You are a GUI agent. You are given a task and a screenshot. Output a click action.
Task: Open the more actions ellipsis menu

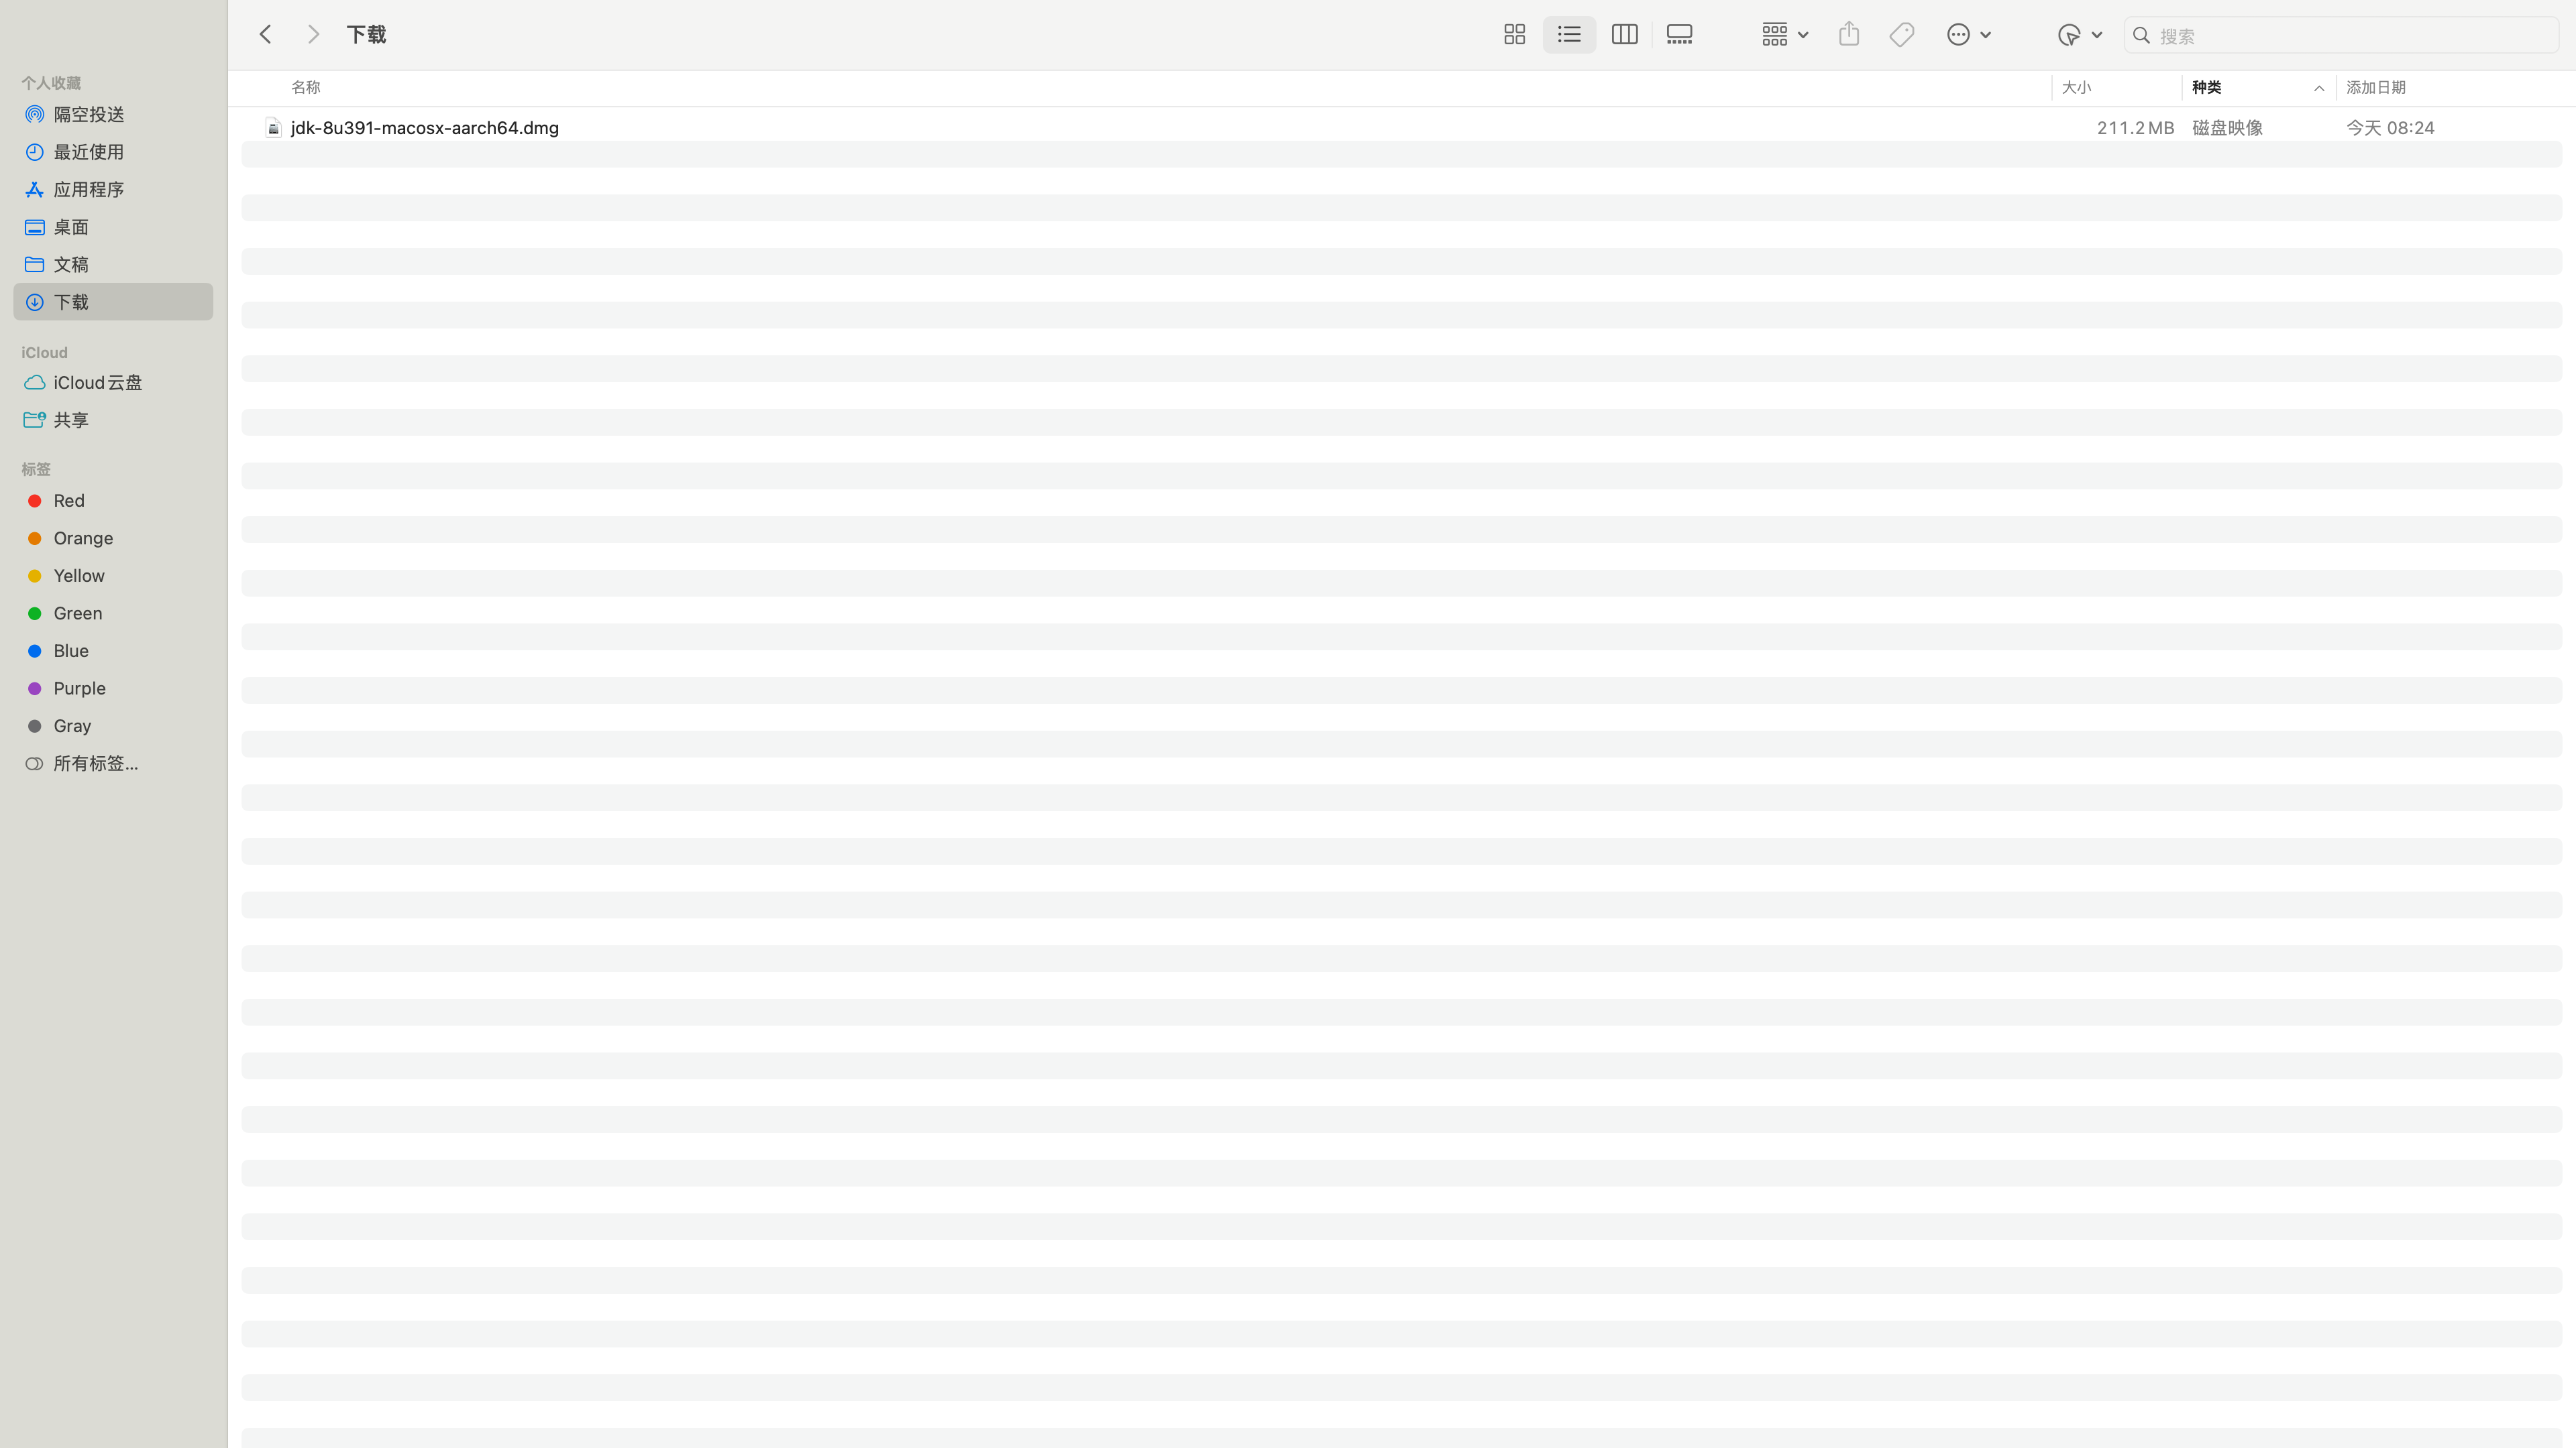tap(1969, 35)
